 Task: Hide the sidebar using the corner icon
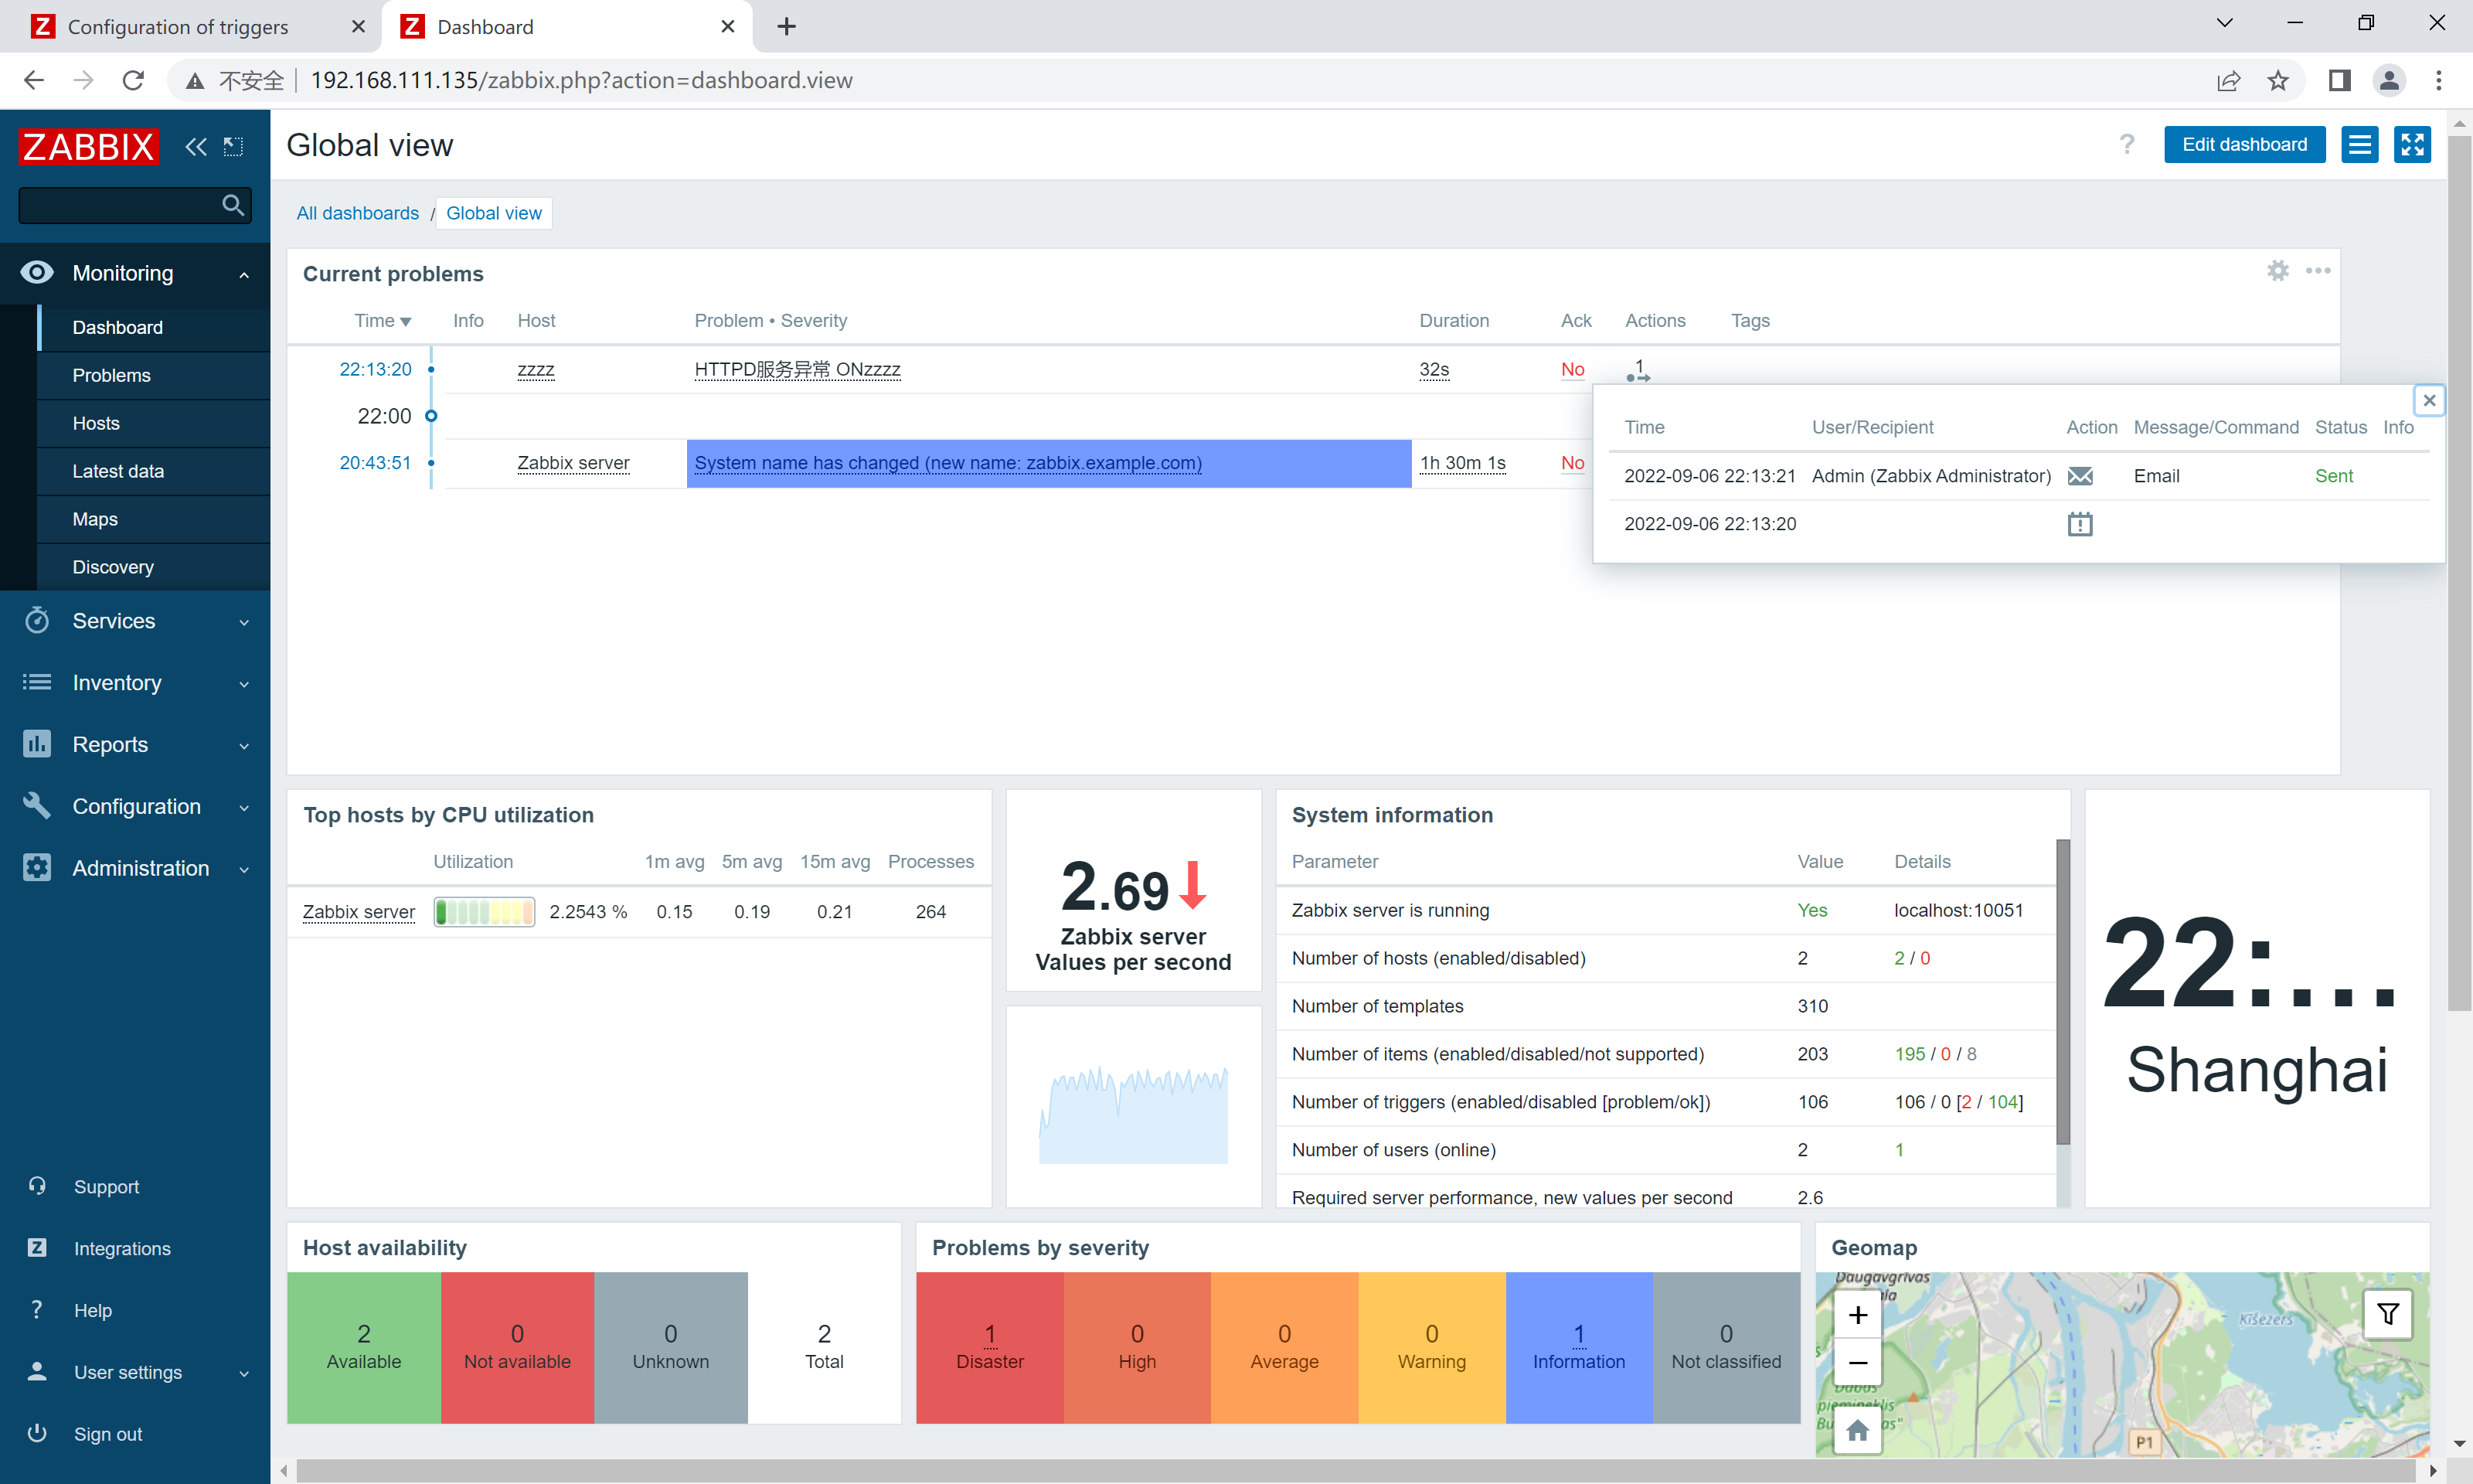[x=233, y=147]
